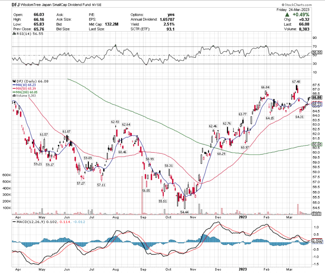The image size is (325, 273).
Task: Click the High 66.16 value
Action: coord(39,19)
